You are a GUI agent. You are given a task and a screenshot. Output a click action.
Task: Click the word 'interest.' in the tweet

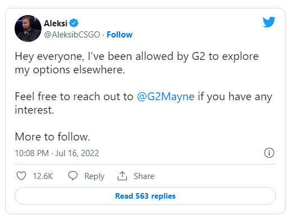pos(34,110)
